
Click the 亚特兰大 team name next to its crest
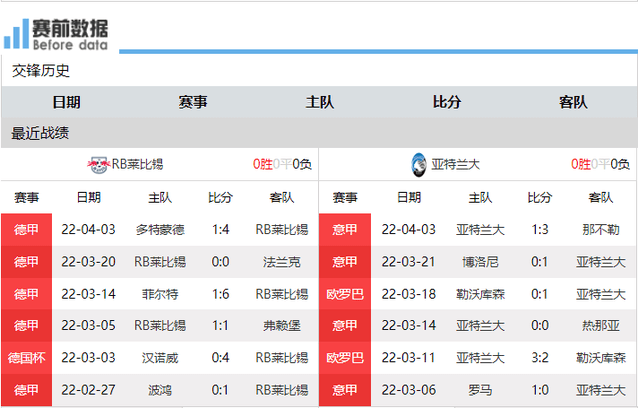456,165
